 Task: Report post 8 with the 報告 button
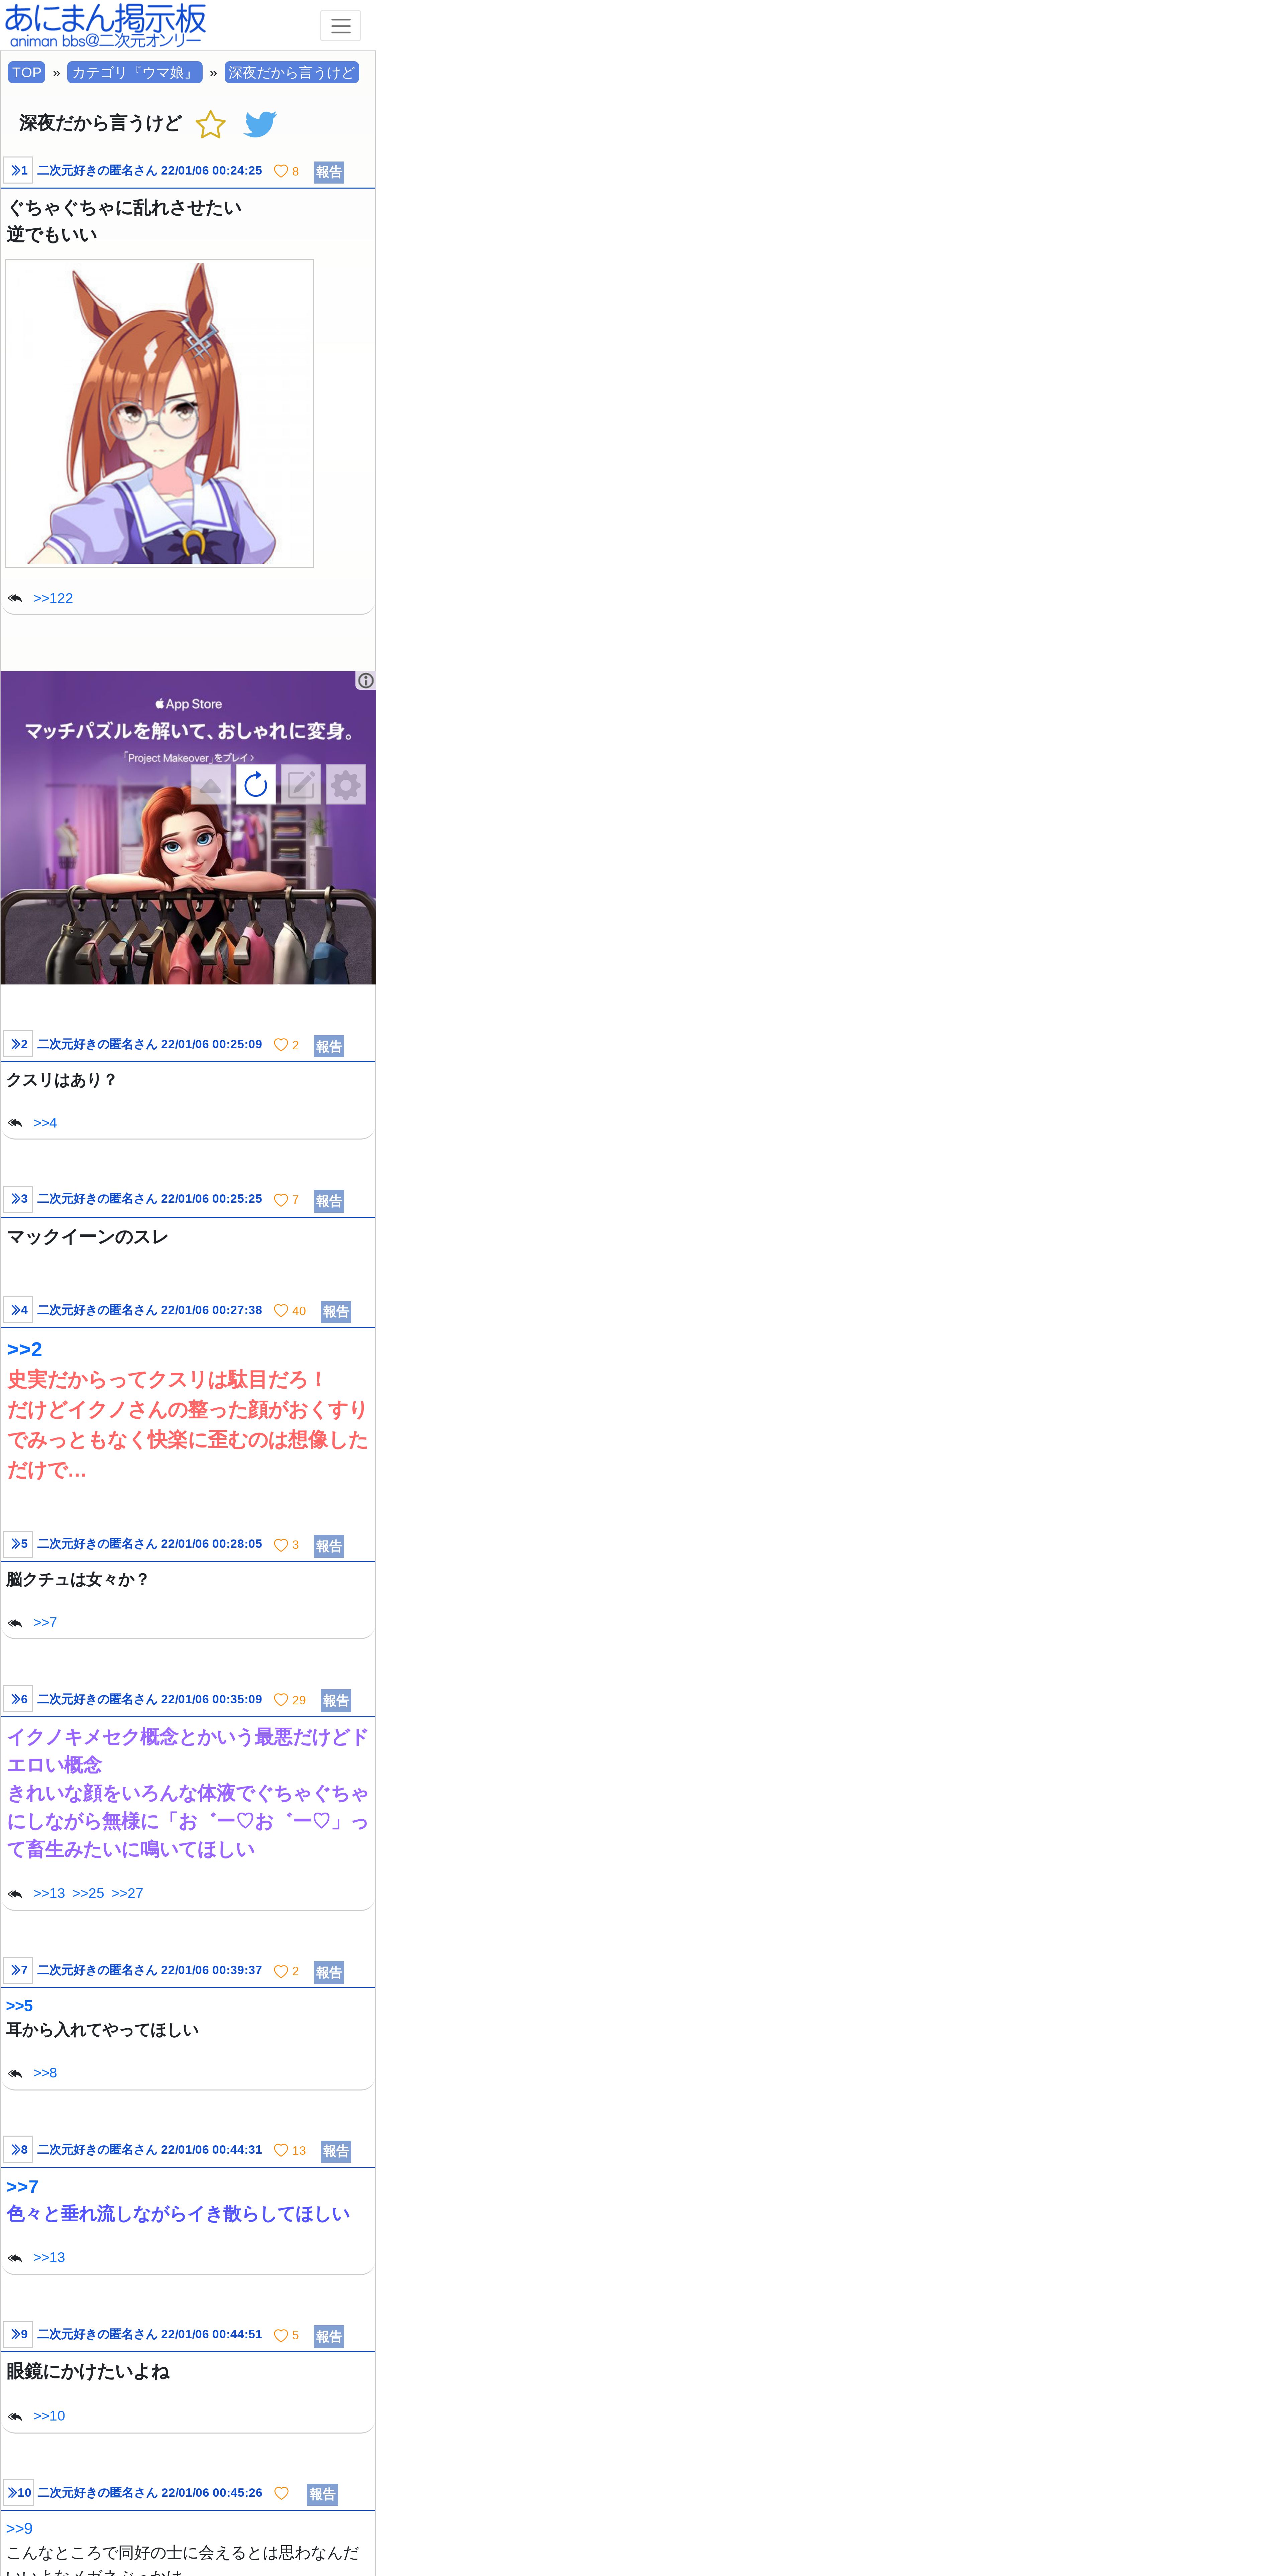point(336,2151)
